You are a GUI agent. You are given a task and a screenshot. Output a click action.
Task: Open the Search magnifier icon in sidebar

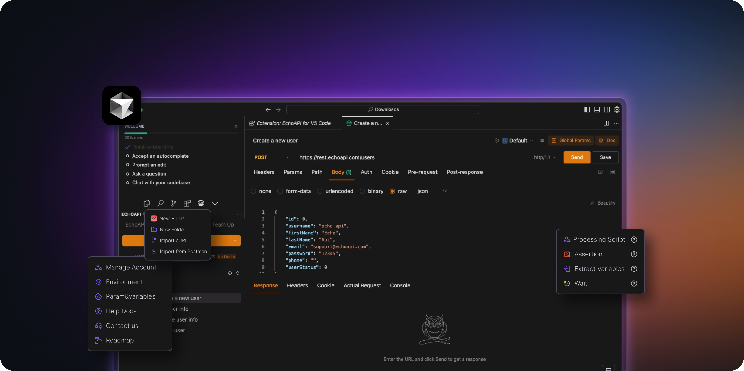tap(160, 203)
